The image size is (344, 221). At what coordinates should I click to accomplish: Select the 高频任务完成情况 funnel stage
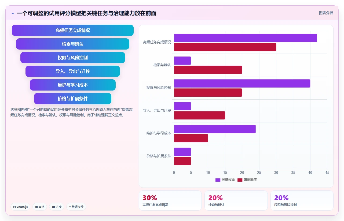click(73, 30)
